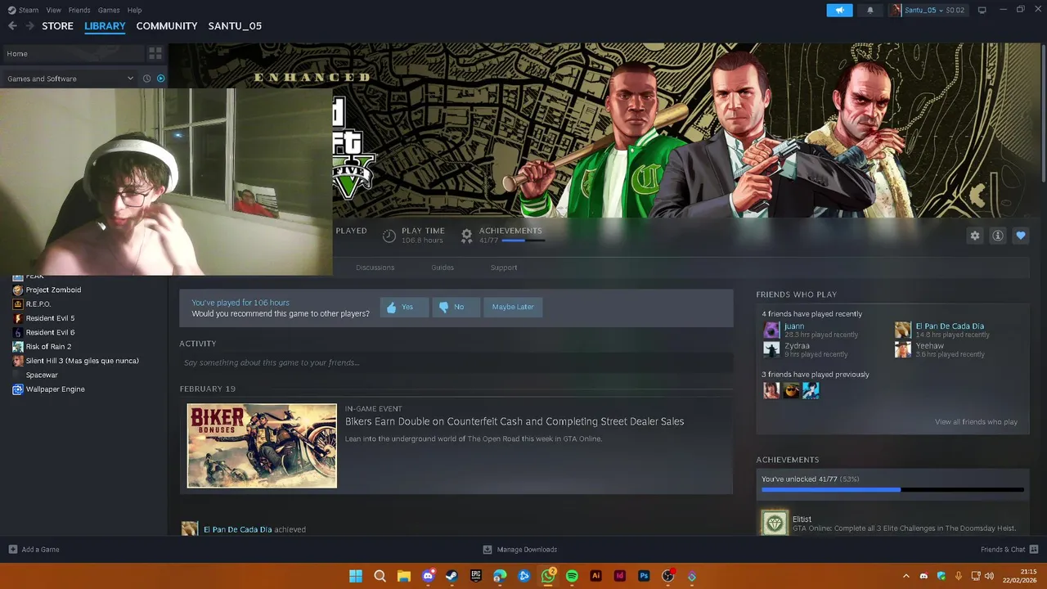Open the STORE tab
The height and width of the screenshot is (589, 1047).
(57, 26)
